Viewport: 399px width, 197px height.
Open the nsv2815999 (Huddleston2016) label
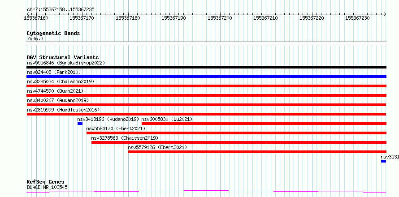click(63, 110)
